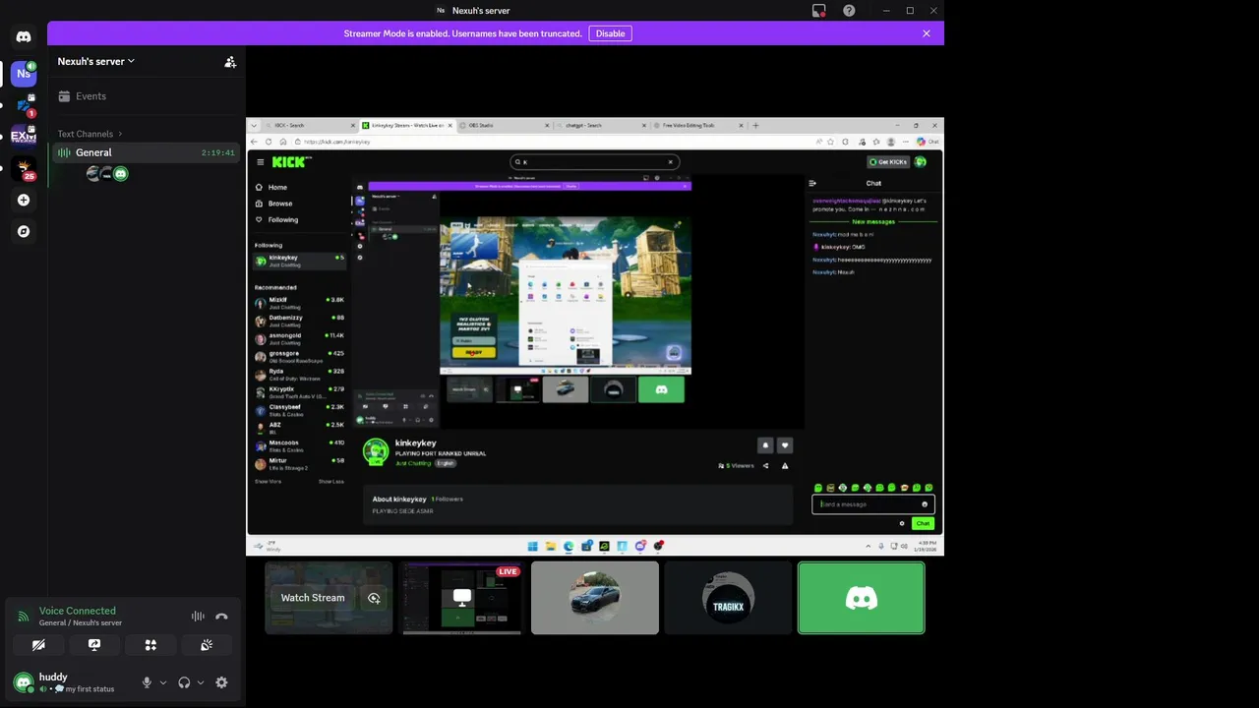Image resolution: width=1259 pixels, height=708 pixels.
Task: Open Discord help icon
Action: tap(849, 11)
